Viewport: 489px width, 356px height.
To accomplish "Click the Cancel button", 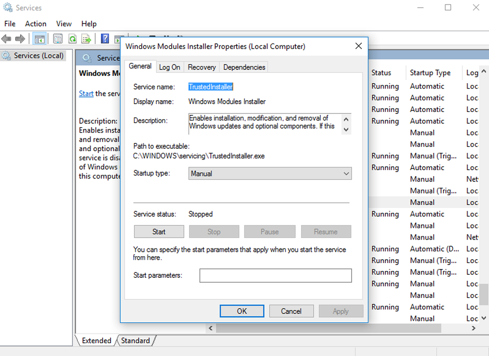I will click(291, 311).
